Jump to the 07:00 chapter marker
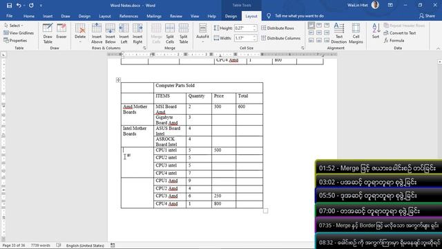The width and height of the screenshot is (442, 249). [x=378, y=211]
